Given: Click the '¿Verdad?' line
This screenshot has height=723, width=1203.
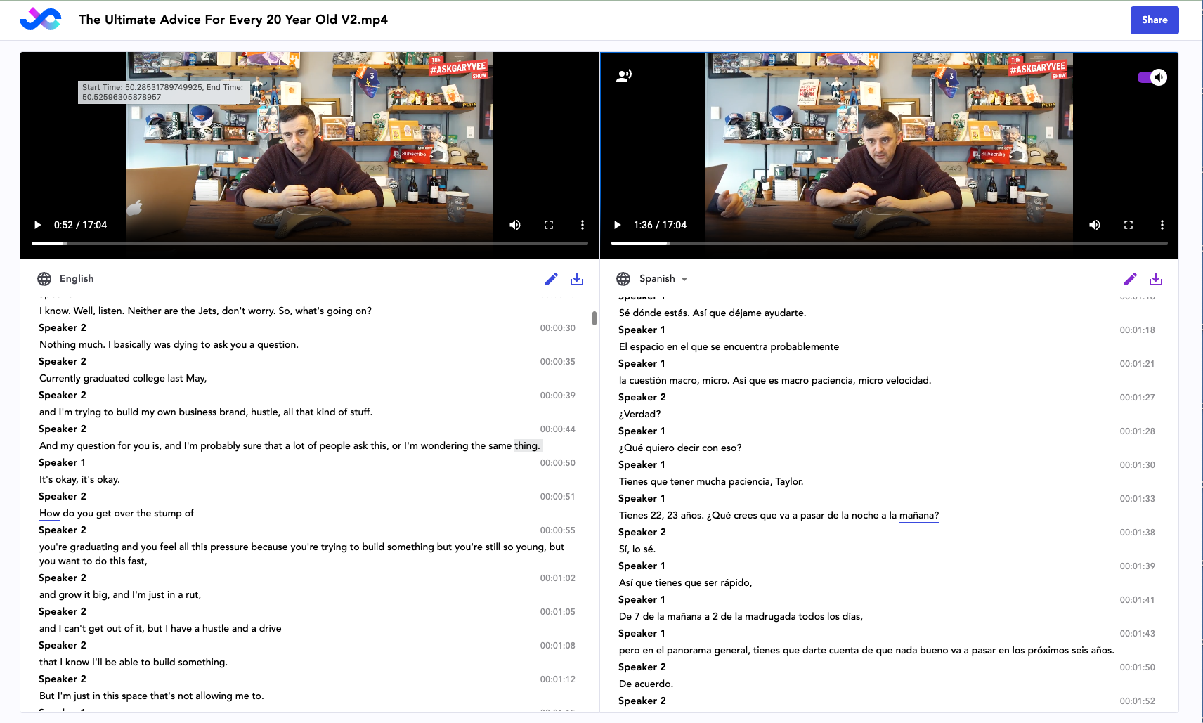Looking at the screenshot, I should 639,414.
